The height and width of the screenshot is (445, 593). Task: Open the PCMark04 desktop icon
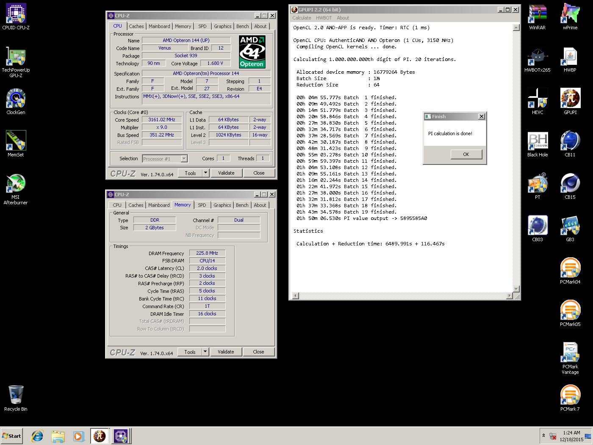[570, 271]
